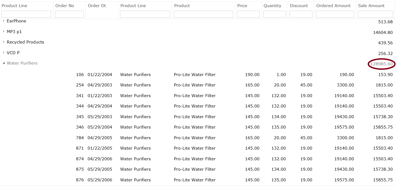Select order number 874

click(80, 159)
